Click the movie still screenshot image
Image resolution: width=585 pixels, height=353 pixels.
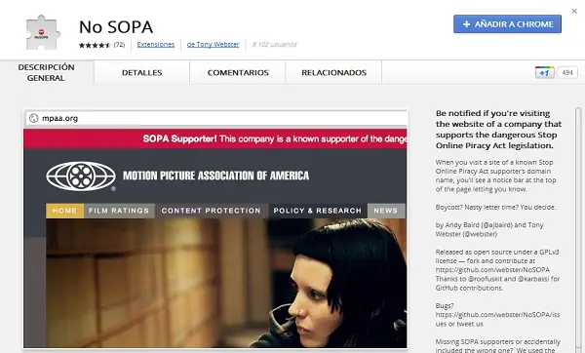[226, 283]
